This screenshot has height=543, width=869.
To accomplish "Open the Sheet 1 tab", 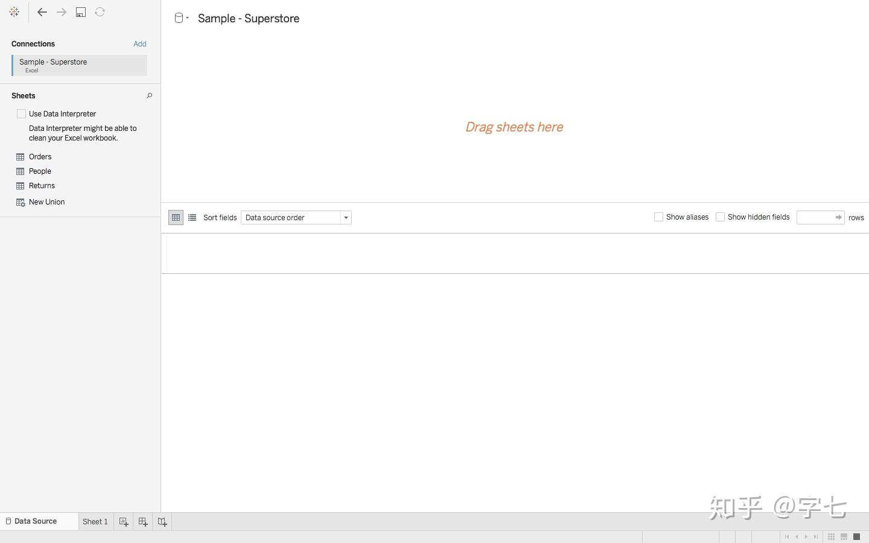I will tap(95, 522).
